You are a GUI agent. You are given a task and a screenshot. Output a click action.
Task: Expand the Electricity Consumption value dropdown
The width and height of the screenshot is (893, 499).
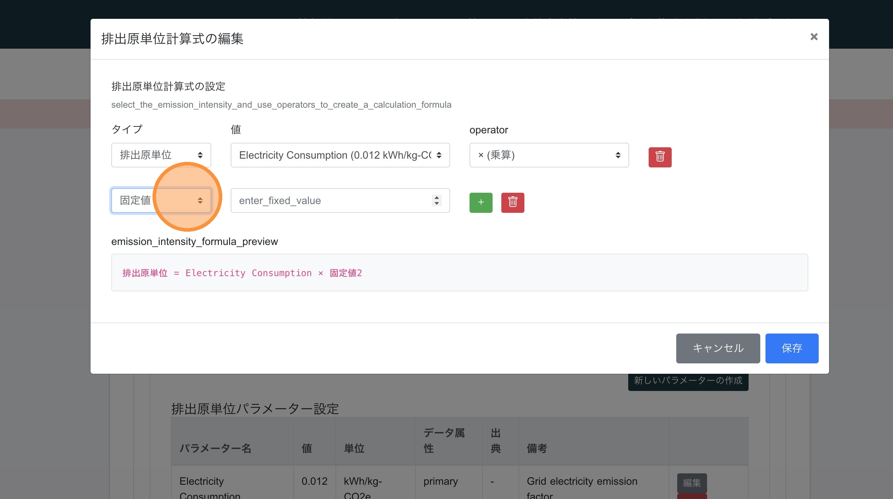[340, 155]
